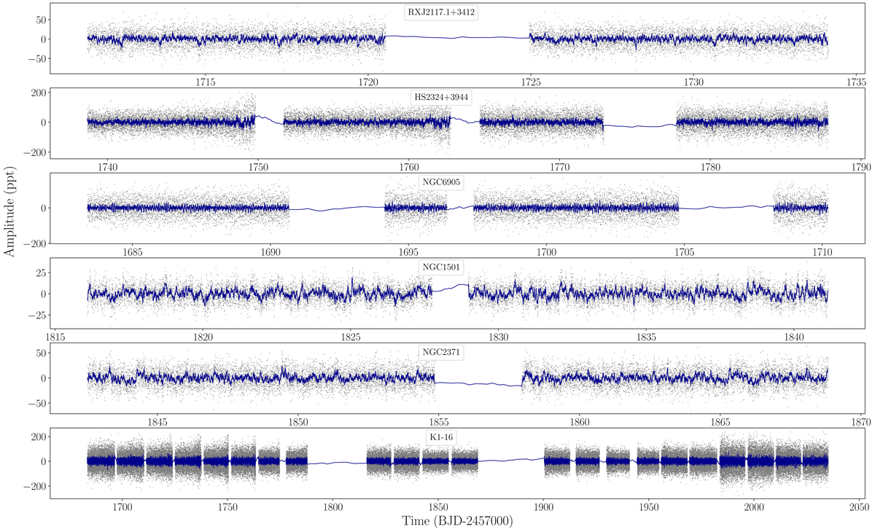875x532 pixels.
Task: Click the data gap in the NGC2371 light curve
Action: 478,383
